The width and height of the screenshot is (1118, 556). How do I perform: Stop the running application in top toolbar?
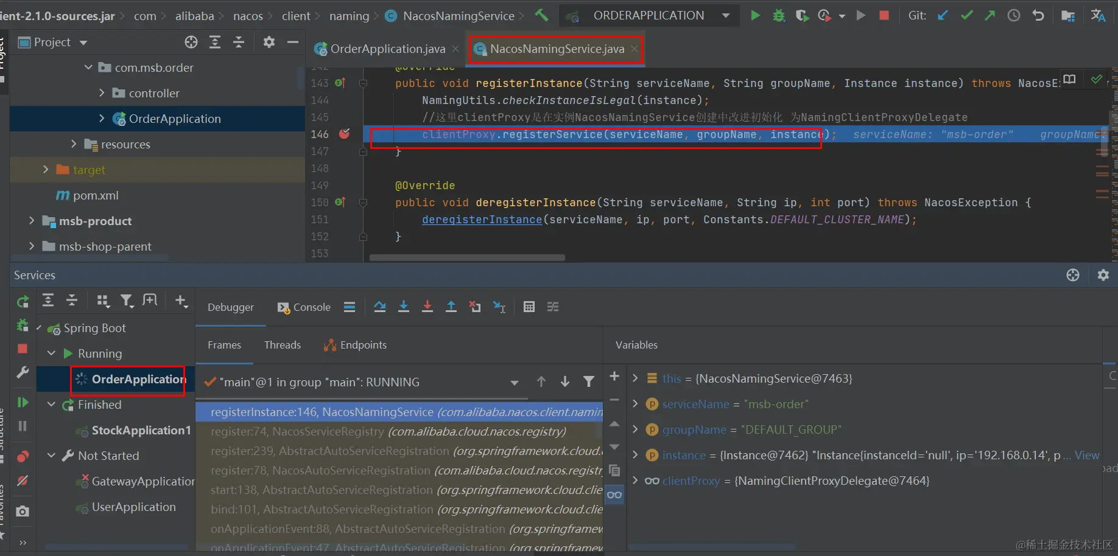point(884,15)
